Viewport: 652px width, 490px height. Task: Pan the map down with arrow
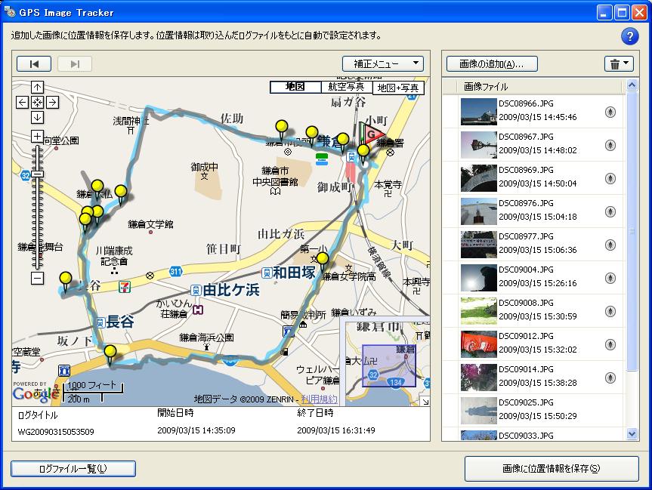38,117
